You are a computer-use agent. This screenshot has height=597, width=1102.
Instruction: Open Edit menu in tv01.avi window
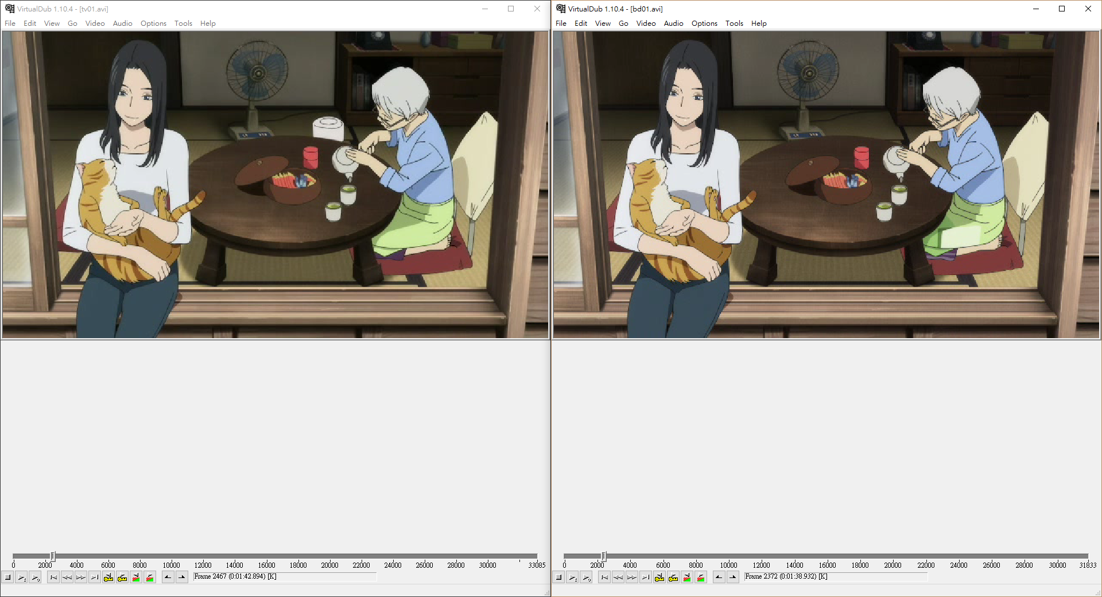[30, 24]
